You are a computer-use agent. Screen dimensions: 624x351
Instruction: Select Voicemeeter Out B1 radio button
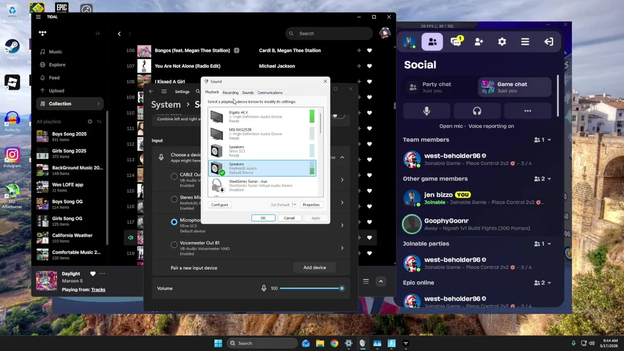pyautogui.click(x=174, y=245)
